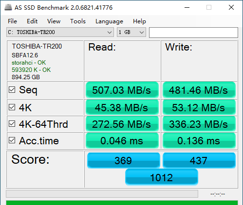Minimize the AS SSD Benchmark window
The image size is (243, 205).
point(187,7)
